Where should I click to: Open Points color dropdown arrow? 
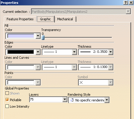38,82
